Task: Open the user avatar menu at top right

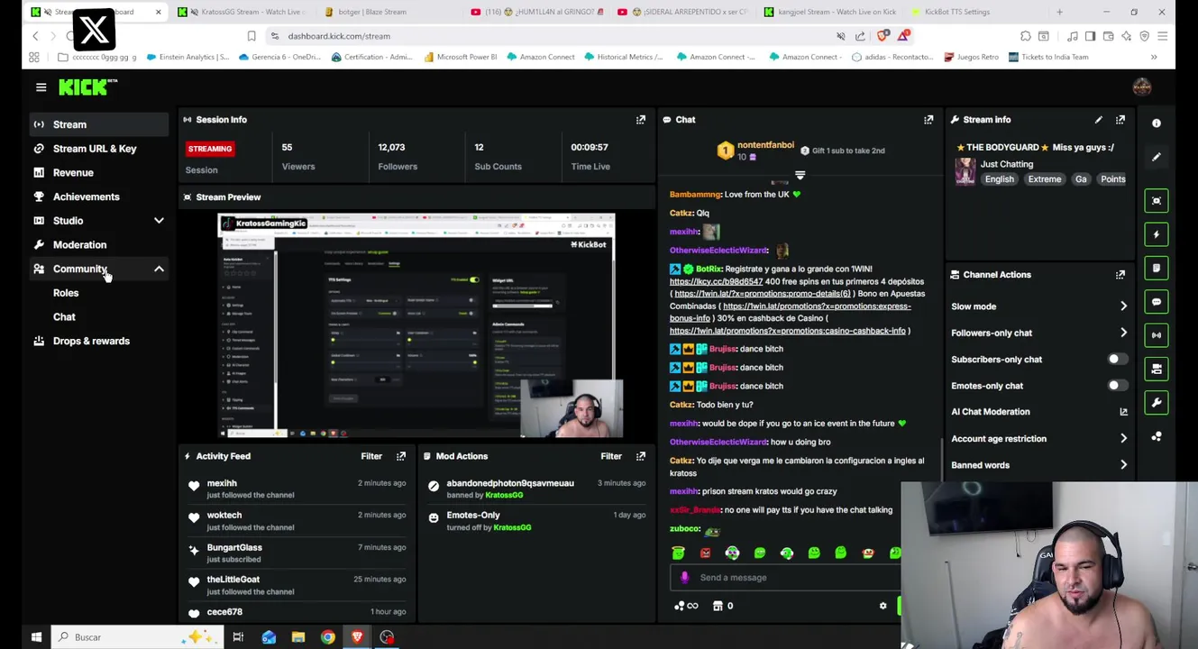Action: 1141,87
